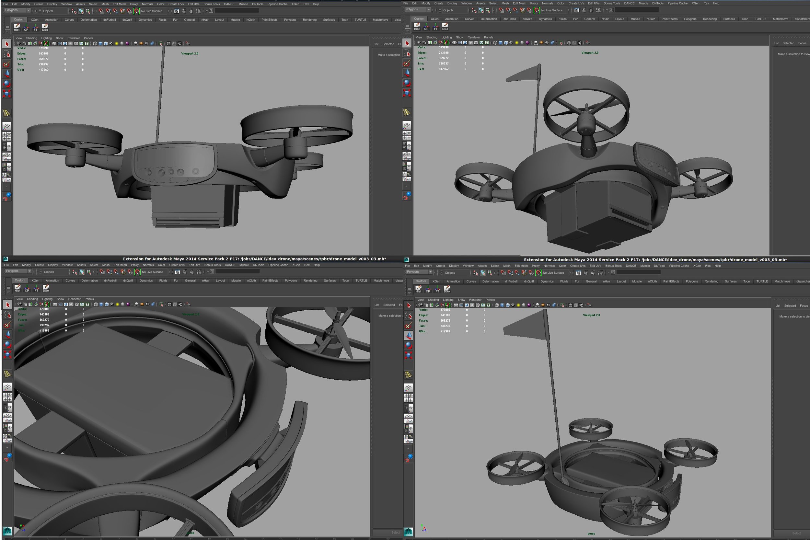Select the arrow Select tool in the top-left Maya window
This screenshot has height=540, width=810.
point(7,44)
